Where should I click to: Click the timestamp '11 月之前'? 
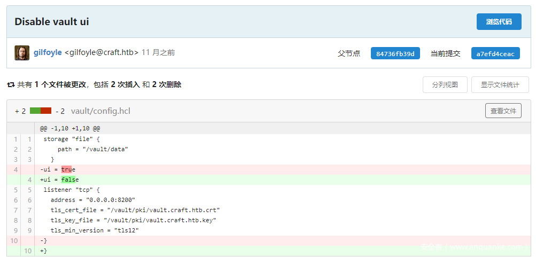[158, 53]
